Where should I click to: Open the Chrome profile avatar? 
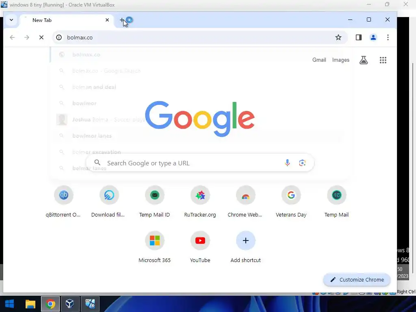pos(373,37)
